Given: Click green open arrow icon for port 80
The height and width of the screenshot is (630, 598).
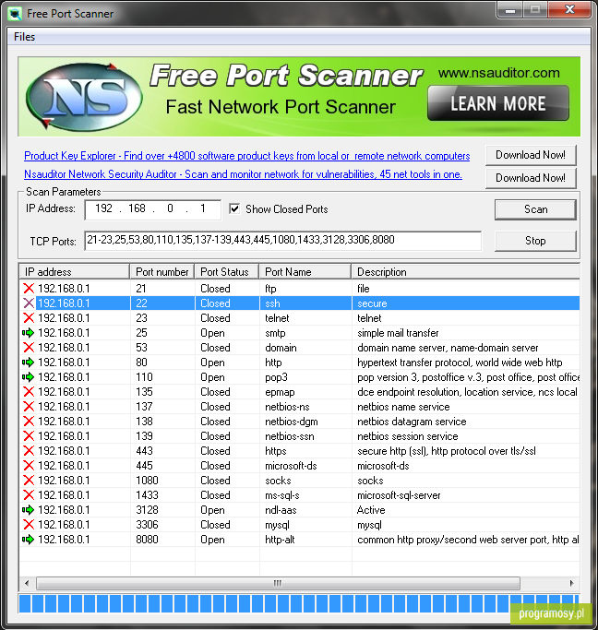Looking at the screenshot, I should 28,363.
